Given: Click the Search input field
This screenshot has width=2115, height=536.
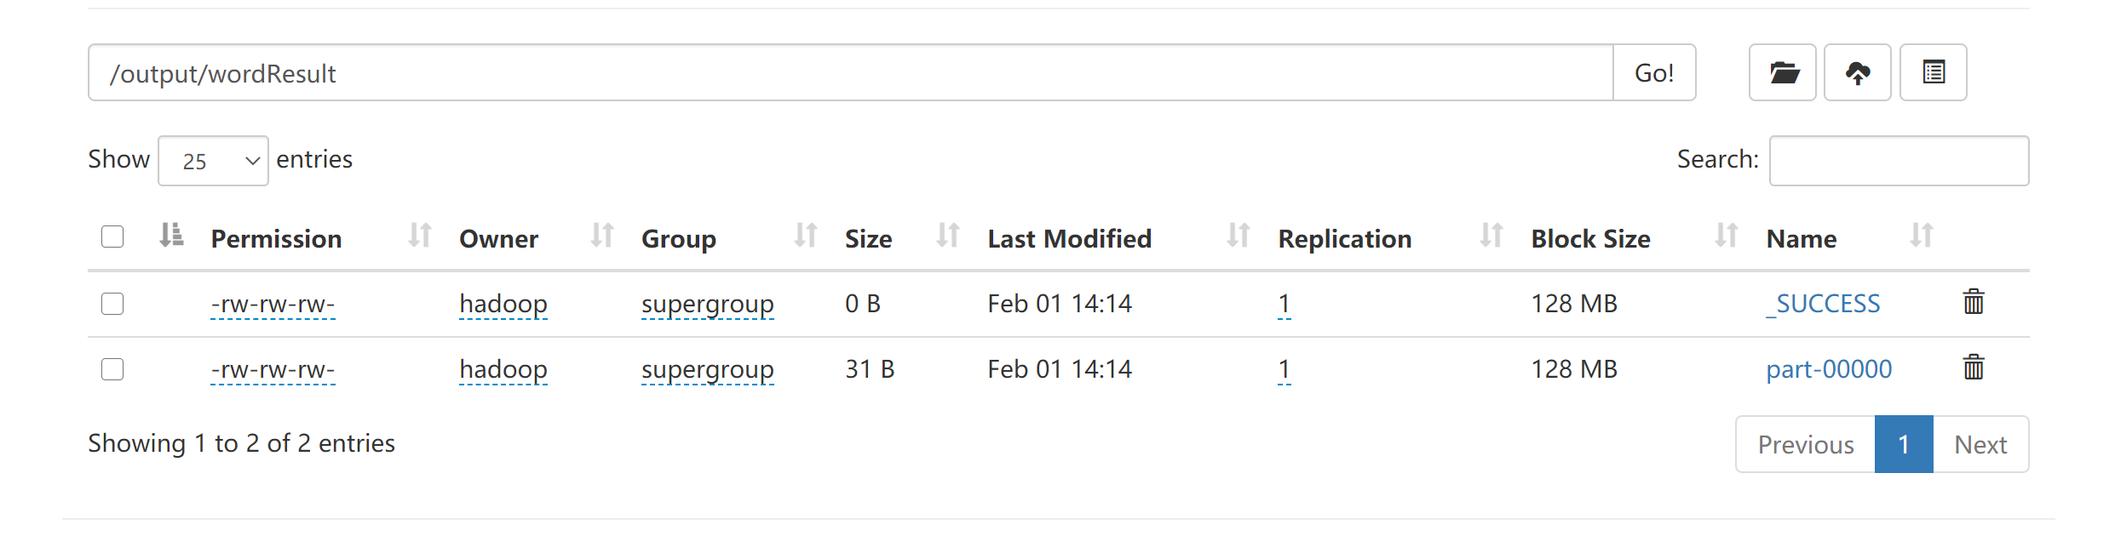Looking at the screenshot, I should [x=1898, y=161].
